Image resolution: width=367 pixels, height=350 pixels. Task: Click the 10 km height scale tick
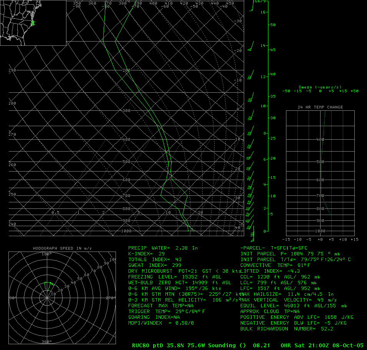pos(263,106)
